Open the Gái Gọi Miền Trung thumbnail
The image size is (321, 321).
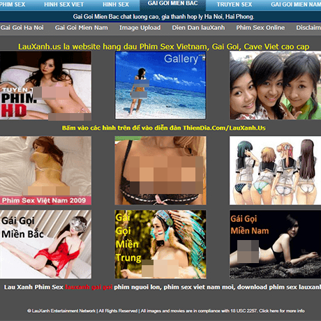[160, 244]
